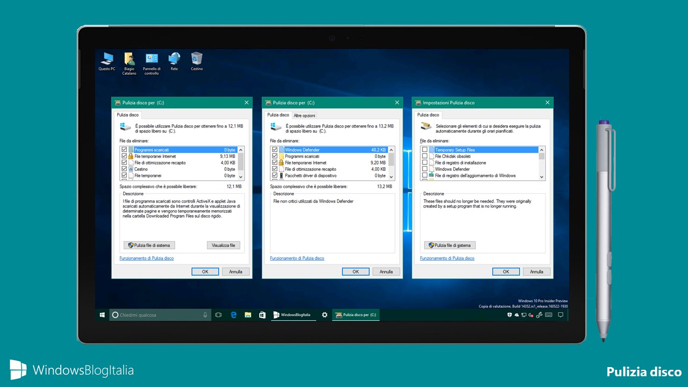Uncheck Windows Defender 48,2 KB checkbox
Screen dimensions: 688x387
pos(275,149)
